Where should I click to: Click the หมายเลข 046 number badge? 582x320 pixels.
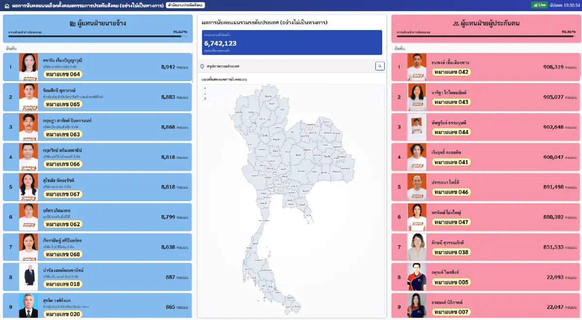coord(451,192)
